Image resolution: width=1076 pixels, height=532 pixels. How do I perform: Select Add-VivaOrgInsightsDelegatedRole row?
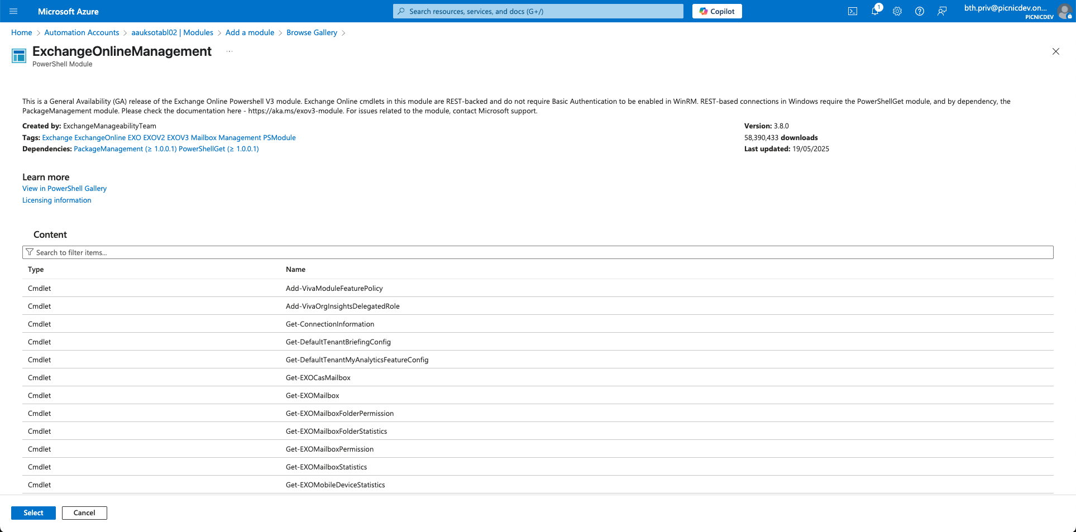[x=538, y=306]
